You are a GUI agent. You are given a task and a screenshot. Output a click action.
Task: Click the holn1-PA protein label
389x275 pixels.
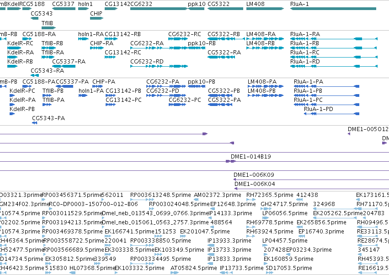pos(91,91)
